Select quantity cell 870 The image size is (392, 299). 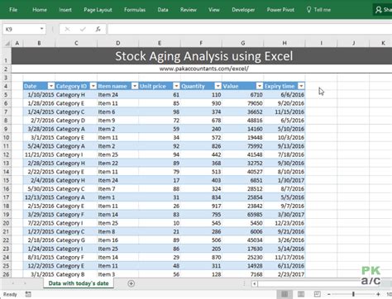click(201, 257)
